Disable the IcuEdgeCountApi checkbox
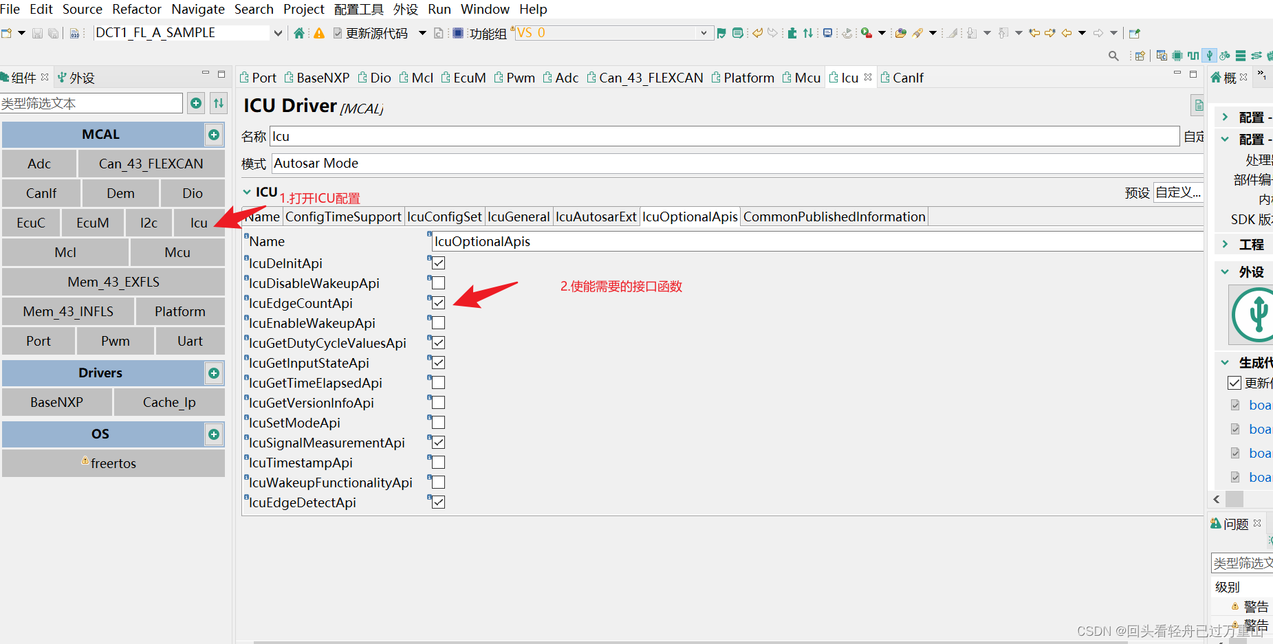 [437, 302]
